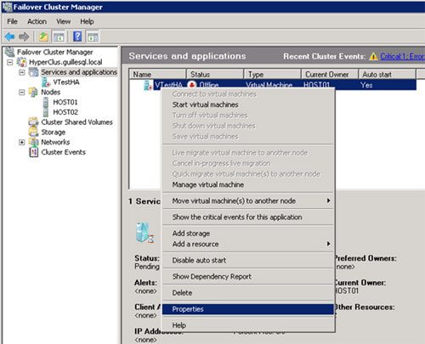The width and height of the screenshot is (425, 344).
Task: Open the File menu
Action: (x=12, y=21)
